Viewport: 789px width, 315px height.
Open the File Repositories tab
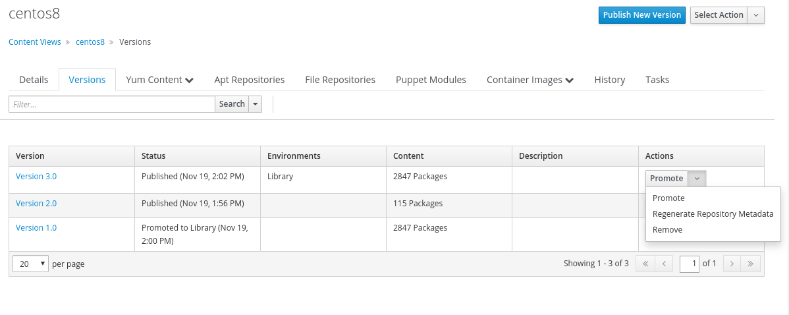(340, 80)
